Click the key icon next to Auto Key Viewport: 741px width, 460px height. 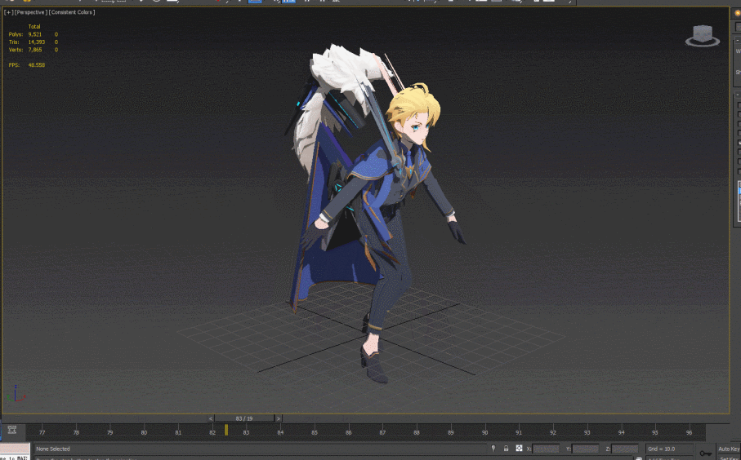point(705,453)
